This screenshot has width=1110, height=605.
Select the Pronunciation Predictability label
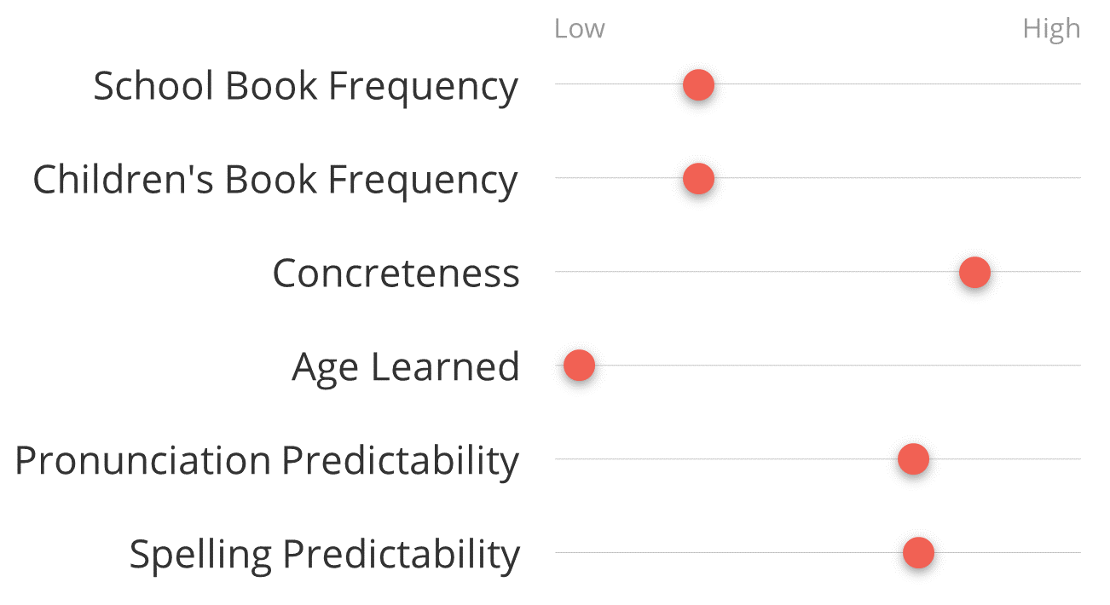(x=267, y=461)
